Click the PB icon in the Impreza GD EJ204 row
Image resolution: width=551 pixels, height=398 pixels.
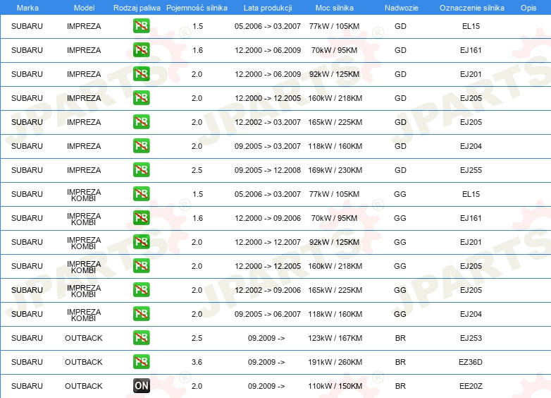(141, 146)
